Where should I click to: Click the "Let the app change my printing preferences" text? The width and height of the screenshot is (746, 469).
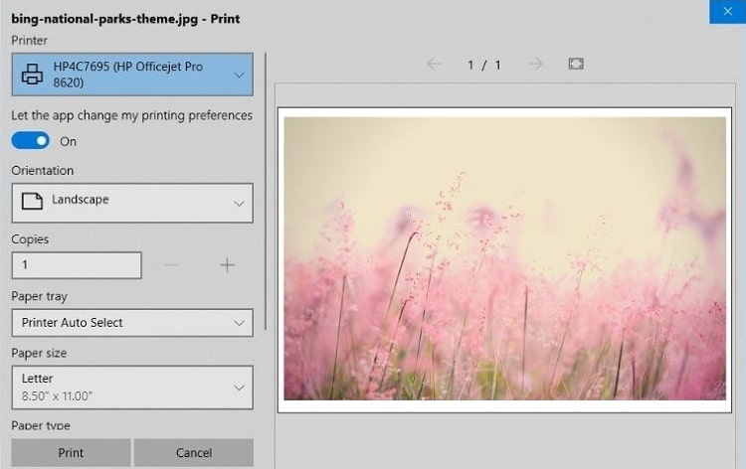tap(131, 115)
